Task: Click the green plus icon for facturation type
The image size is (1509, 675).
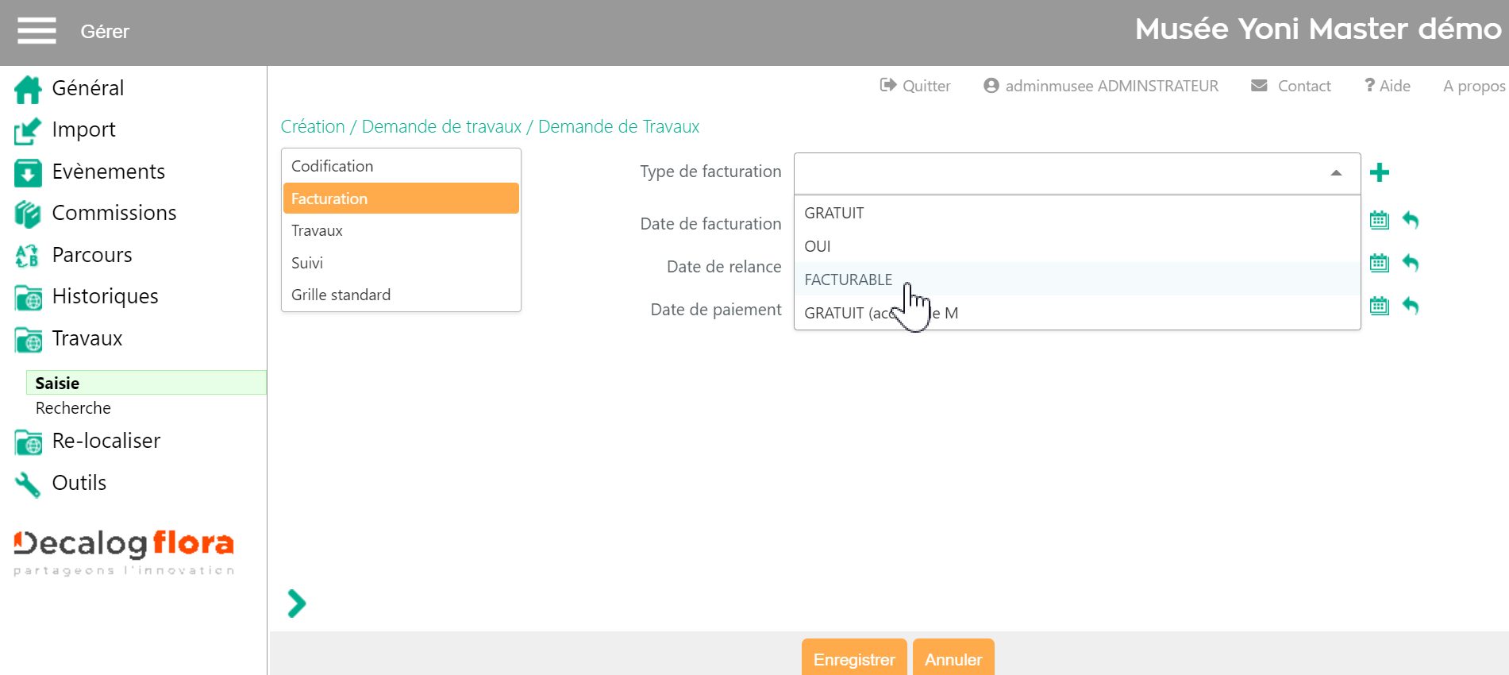Action: 1380,172
